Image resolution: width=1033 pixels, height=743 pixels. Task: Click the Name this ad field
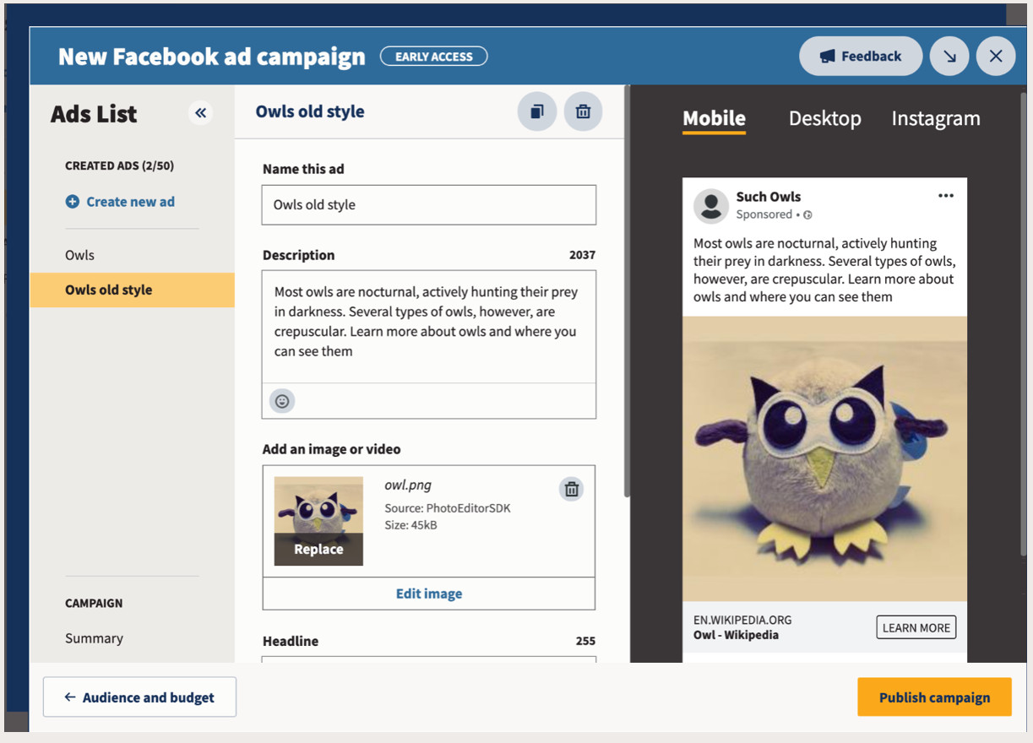[x=428, y=205]
